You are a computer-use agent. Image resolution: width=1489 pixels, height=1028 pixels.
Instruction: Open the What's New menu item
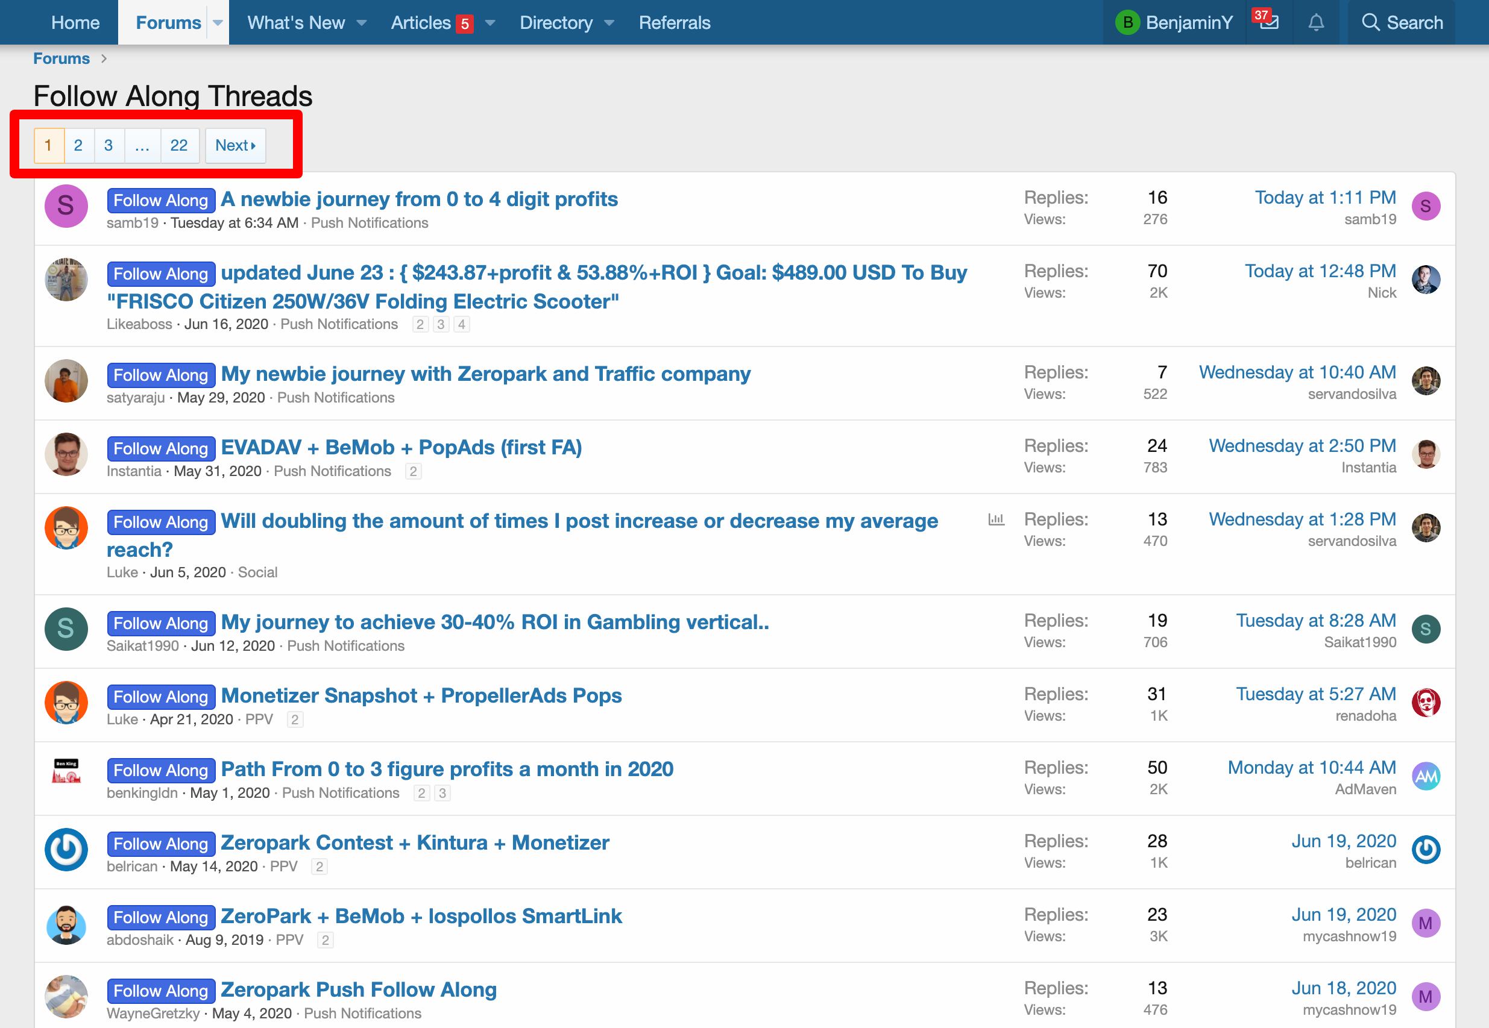(x=297, y=22)
